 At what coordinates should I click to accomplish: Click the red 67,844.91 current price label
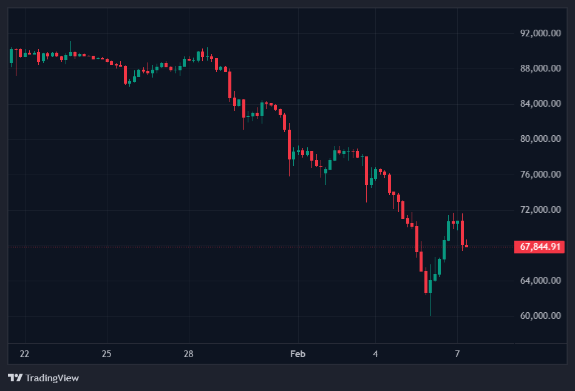[539, 247]
